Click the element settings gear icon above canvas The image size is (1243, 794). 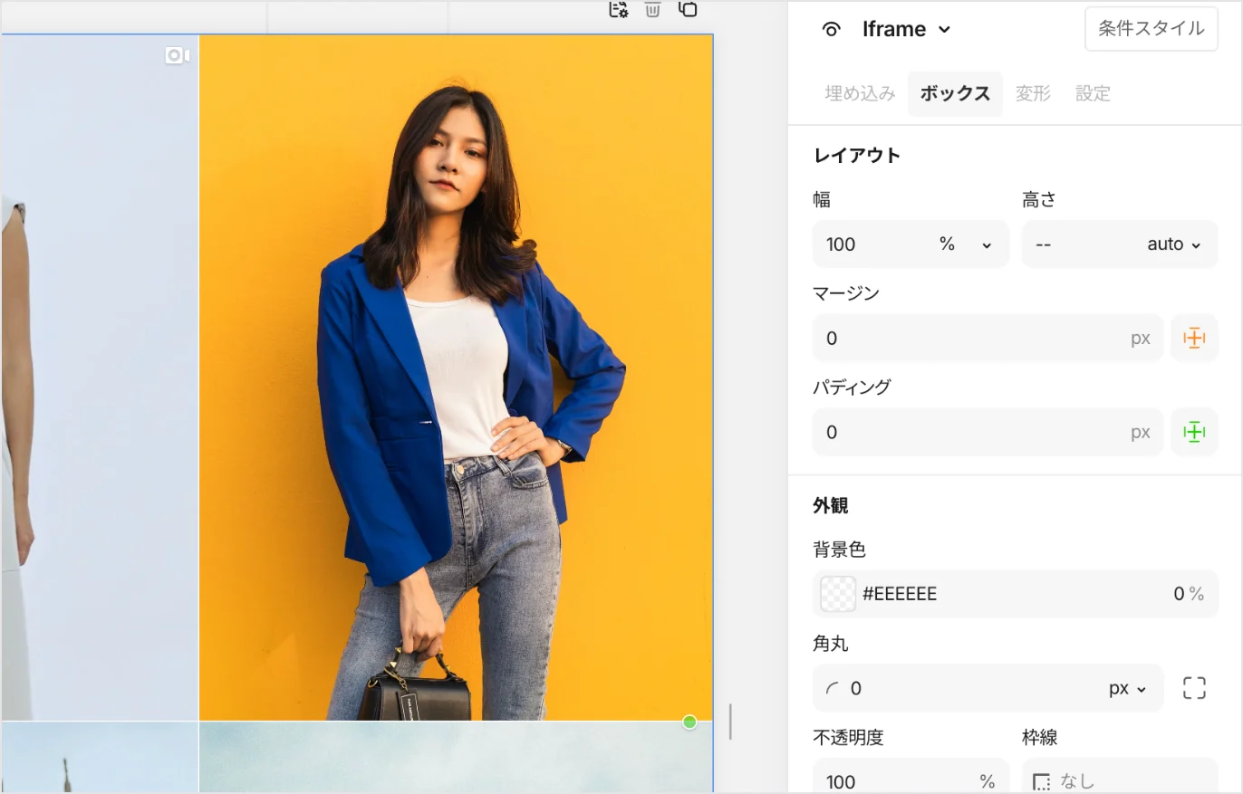618,9
